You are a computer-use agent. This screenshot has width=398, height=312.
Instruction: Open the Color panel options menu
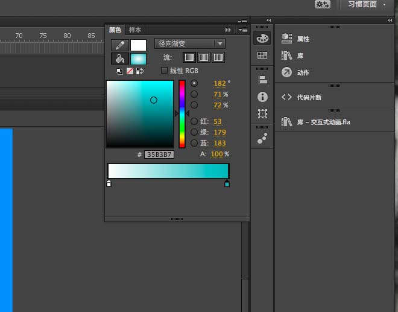pyautogui.click(x=243, y=30)
